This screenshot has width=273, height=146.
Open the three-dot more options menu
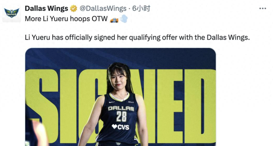[263, 9]
